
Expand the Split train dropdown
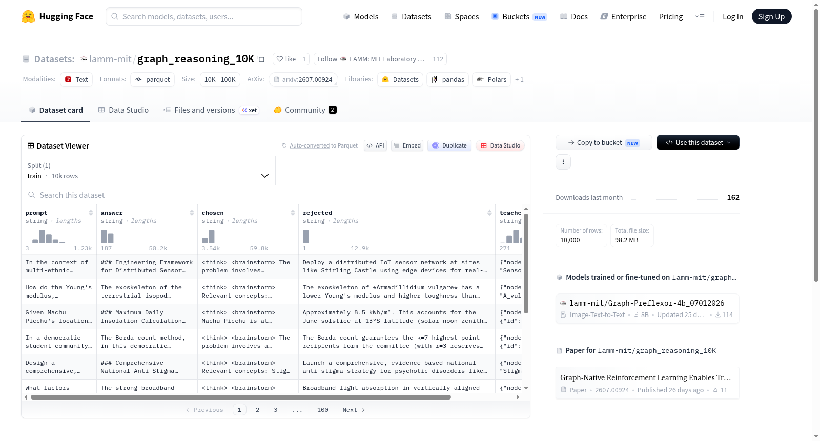point(149,171)
